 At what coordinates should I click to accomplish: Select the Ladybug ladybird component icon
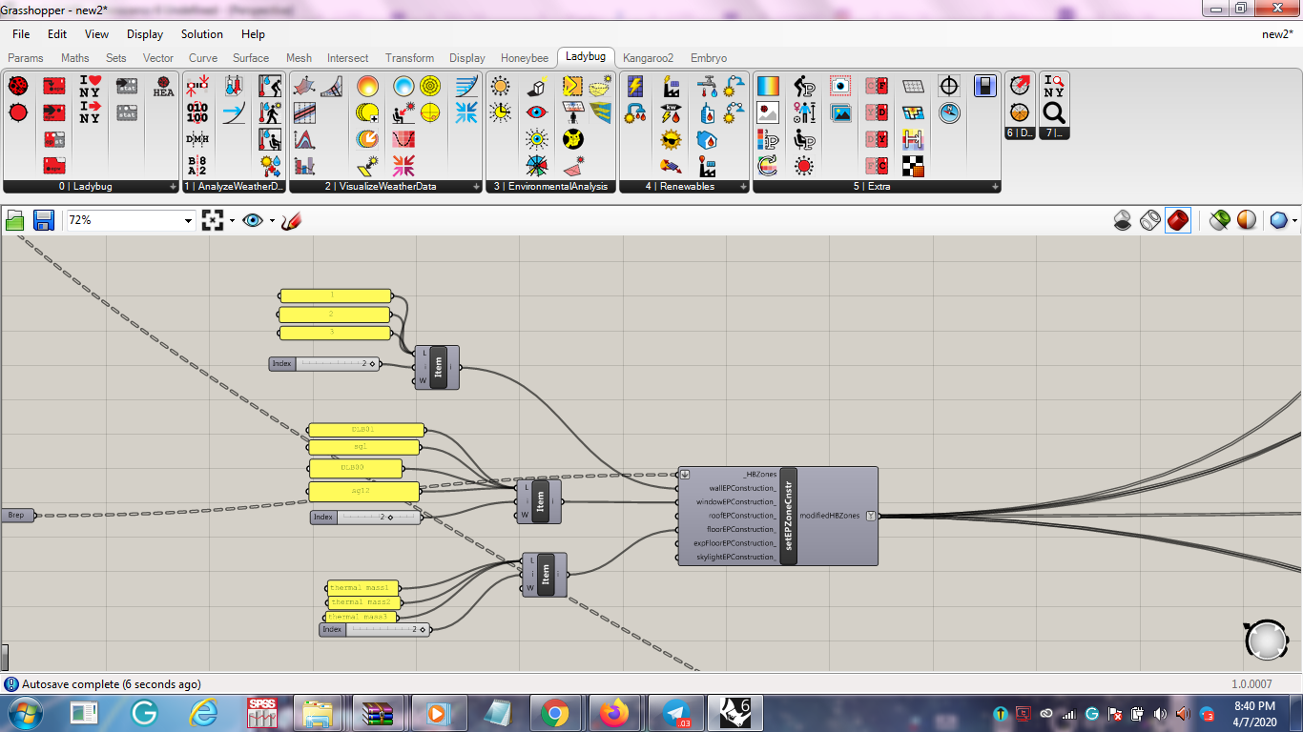pos(17,86)
